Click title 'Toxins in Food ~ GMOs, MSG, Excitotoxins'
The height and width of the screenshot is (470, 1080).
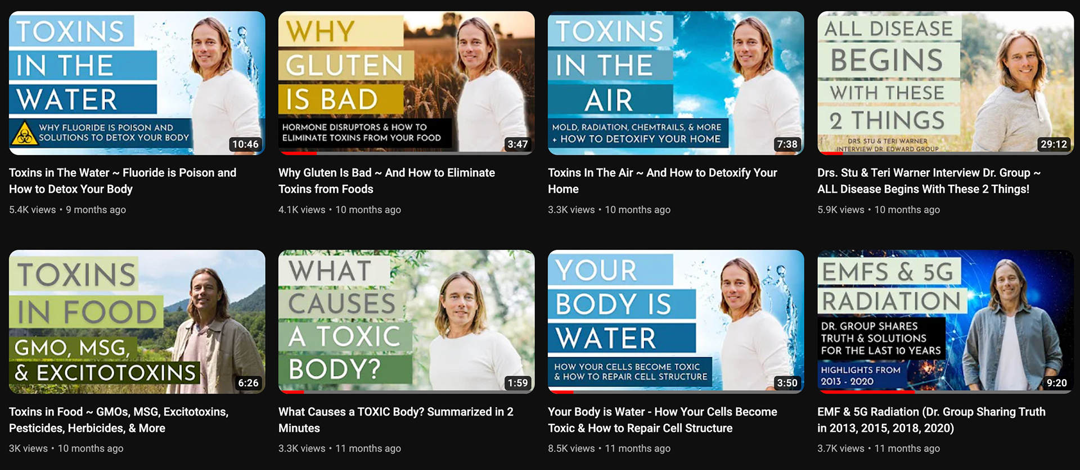[119, 419]
